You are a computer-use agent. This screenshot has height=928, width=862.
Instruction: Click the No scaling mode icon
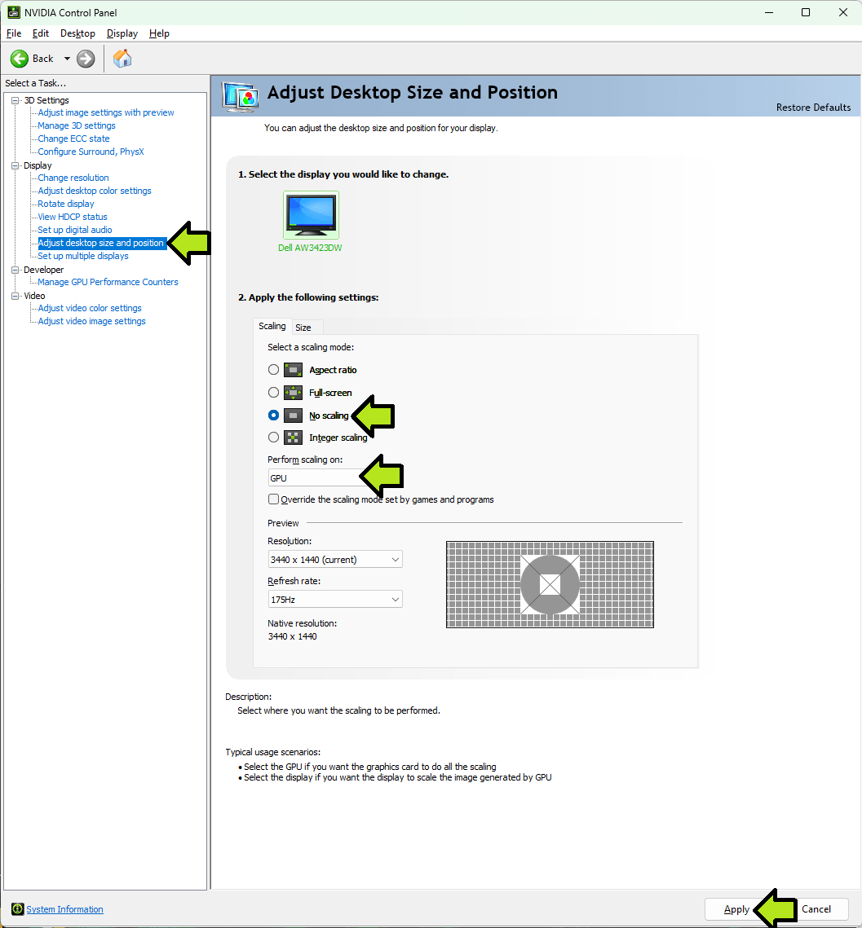(294, 416)
